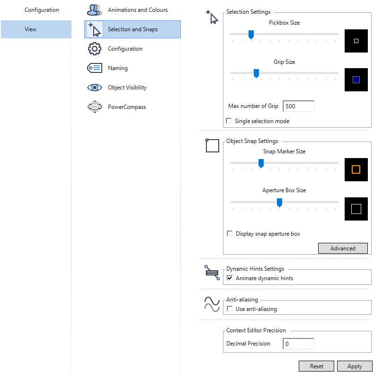Click the Selection and Snaps cursor icon
The width and height of the screenshot is (374, 372).
click(x=95, y=29)
